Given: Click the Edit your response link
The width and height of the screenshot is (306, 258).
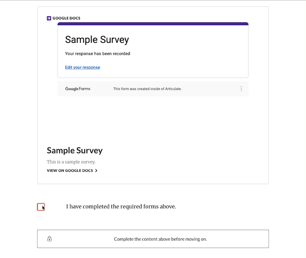Looking at the screenshot, I should [x=83, y=68].
